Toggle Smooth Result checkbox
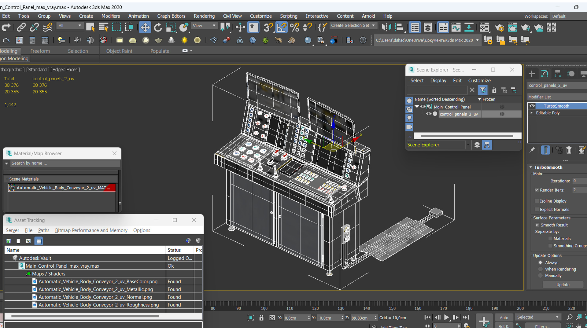The width and height of the screenshot is (587, 330). click(537, 225)
